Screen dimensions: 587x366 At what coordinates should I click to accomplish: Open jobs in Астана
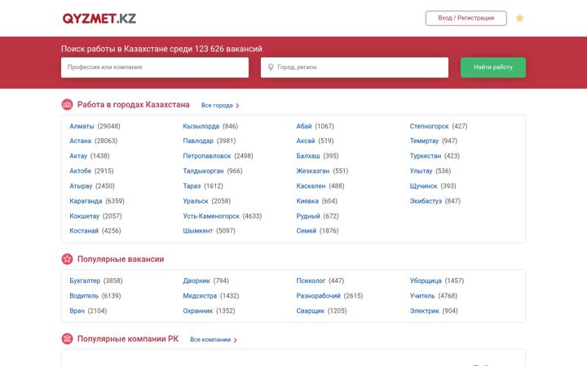[80, 141]
